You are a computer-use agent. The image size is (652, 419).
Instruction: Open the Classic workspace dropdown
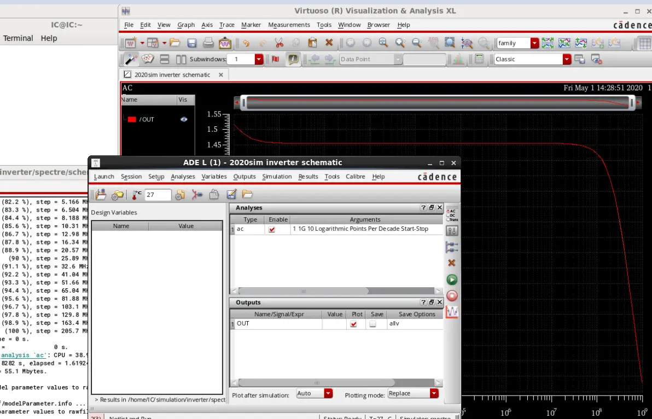[x=567, y=59]
